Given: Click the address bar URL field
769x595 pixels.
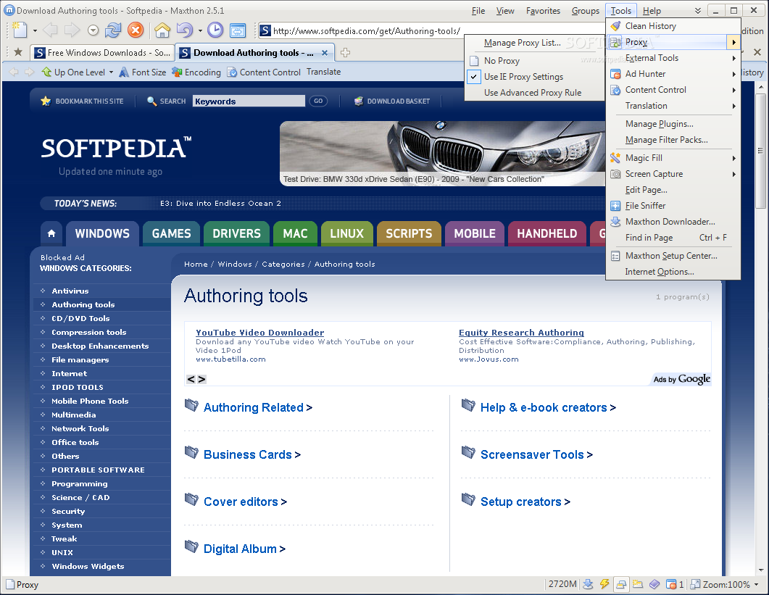Looking at the screenshot, I should tap(367, 31).
